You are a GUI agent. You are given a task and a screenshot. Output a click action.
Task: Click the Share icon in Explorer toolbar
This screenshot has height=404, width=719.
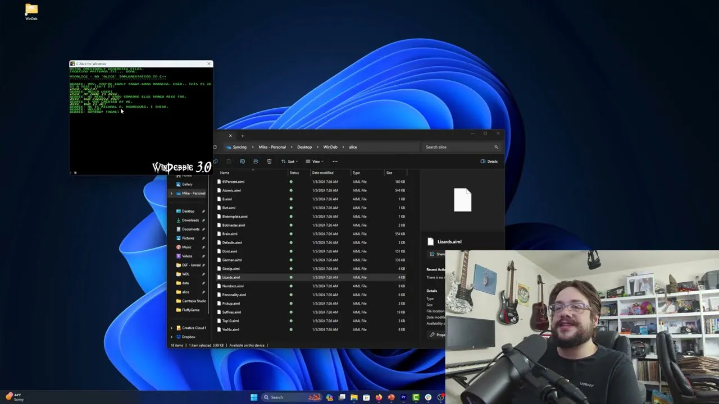point(256,162)
